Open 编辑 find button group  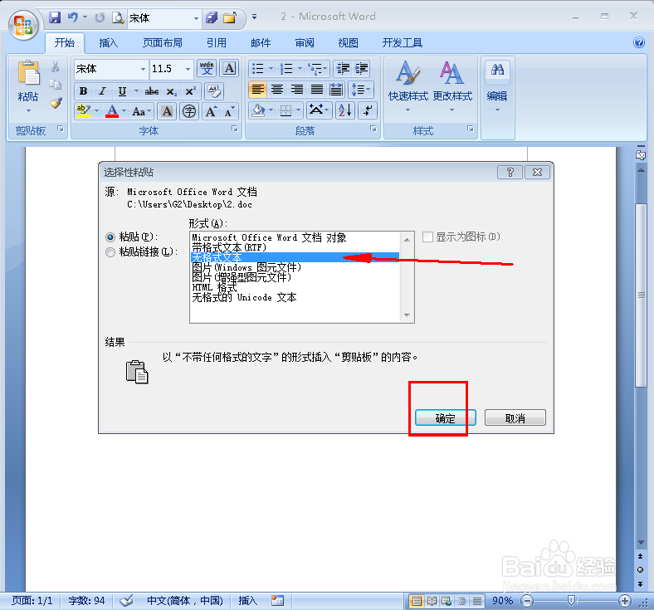tap(497, 88)
